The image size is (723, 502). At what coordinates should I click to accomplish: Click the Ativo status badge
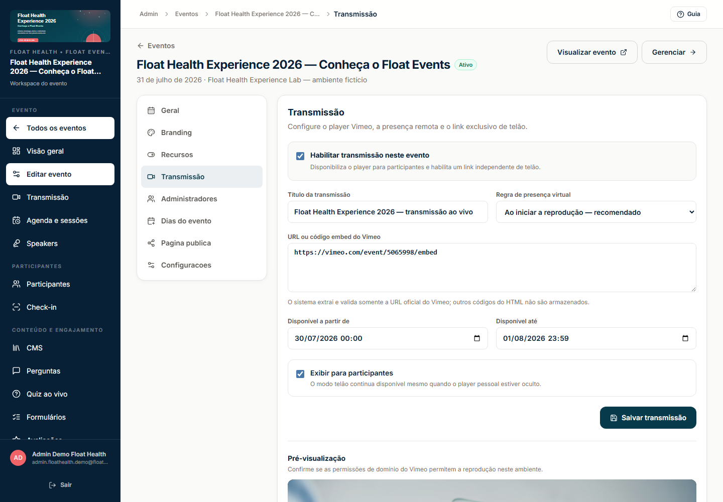tap(465, 65)
